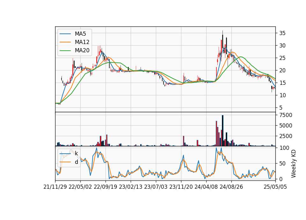The height and width of the screenshot is (220, 306).
Task: Click the Weekly KD axis title
Action: point(294,164)
